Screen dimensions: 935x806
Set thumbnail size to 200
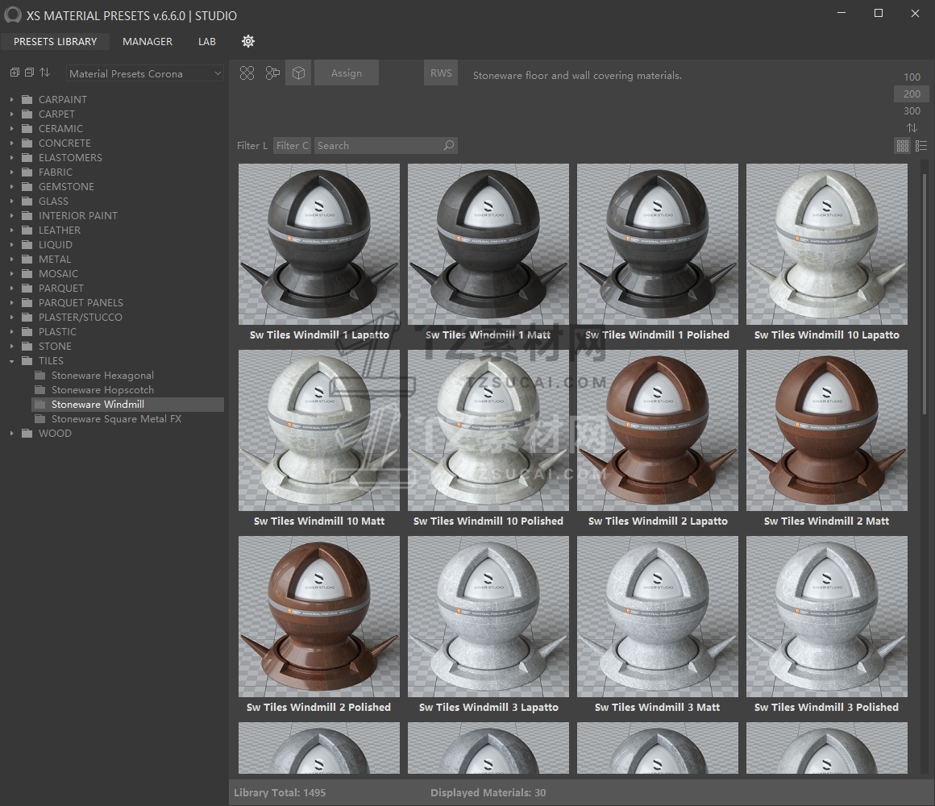[x=912, y=93]
